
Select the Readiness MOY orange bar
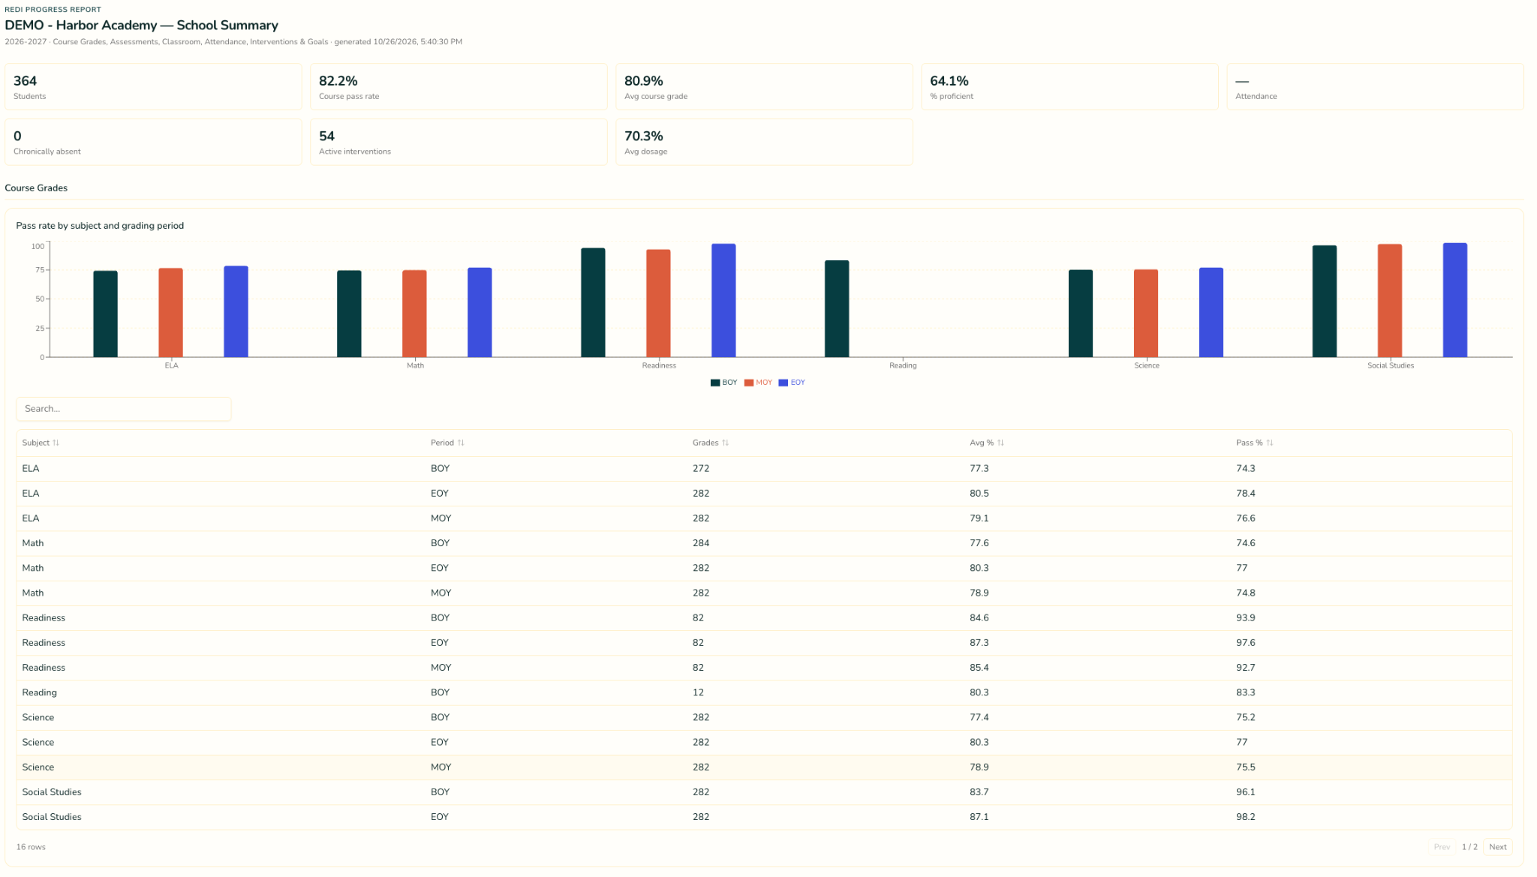(658, 303)
